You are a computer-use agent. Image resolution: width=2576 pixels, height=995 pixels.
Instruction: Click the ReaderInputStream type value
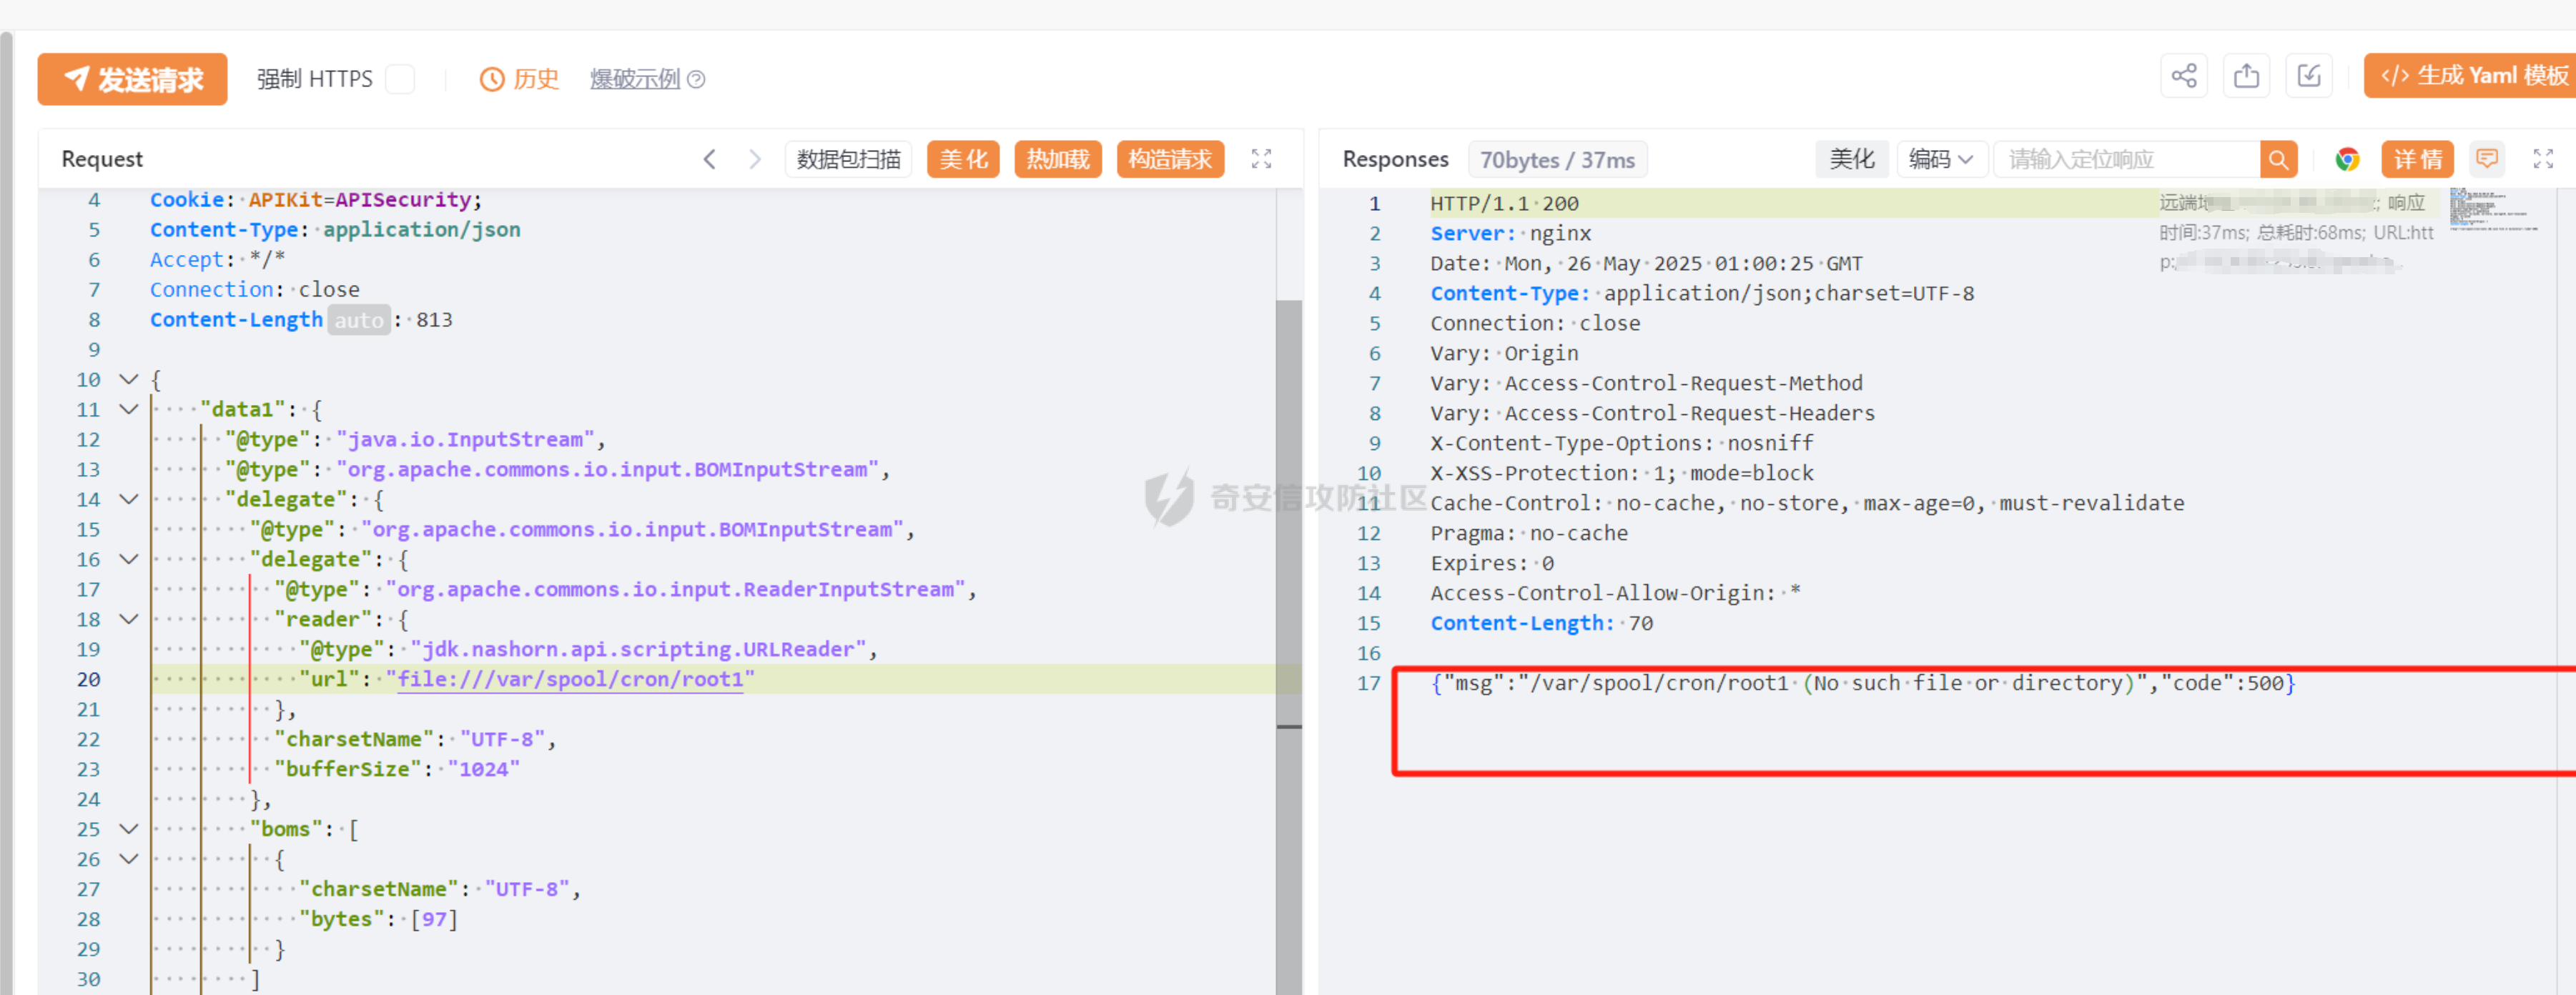(x=675, y=589)
